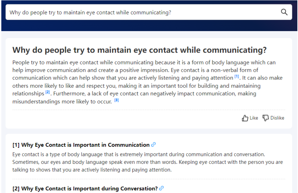
Task: Open 'Why Eye Contact is Important in Communication' source
Action: point(81,145)
